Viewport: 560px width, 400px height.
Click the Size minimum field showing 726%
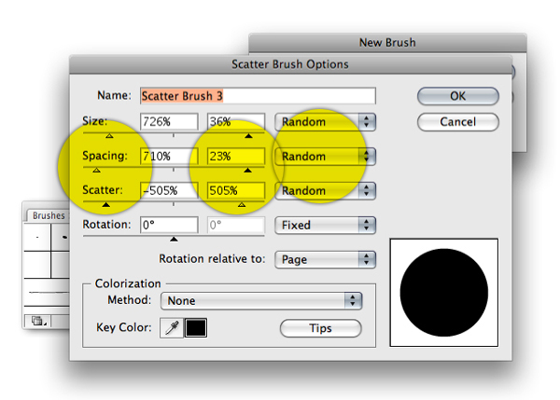168,122
